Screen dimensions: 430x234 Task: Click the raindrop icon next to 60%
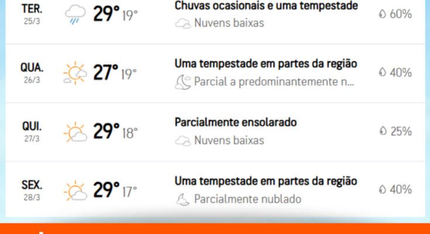[x=382, y=13]
